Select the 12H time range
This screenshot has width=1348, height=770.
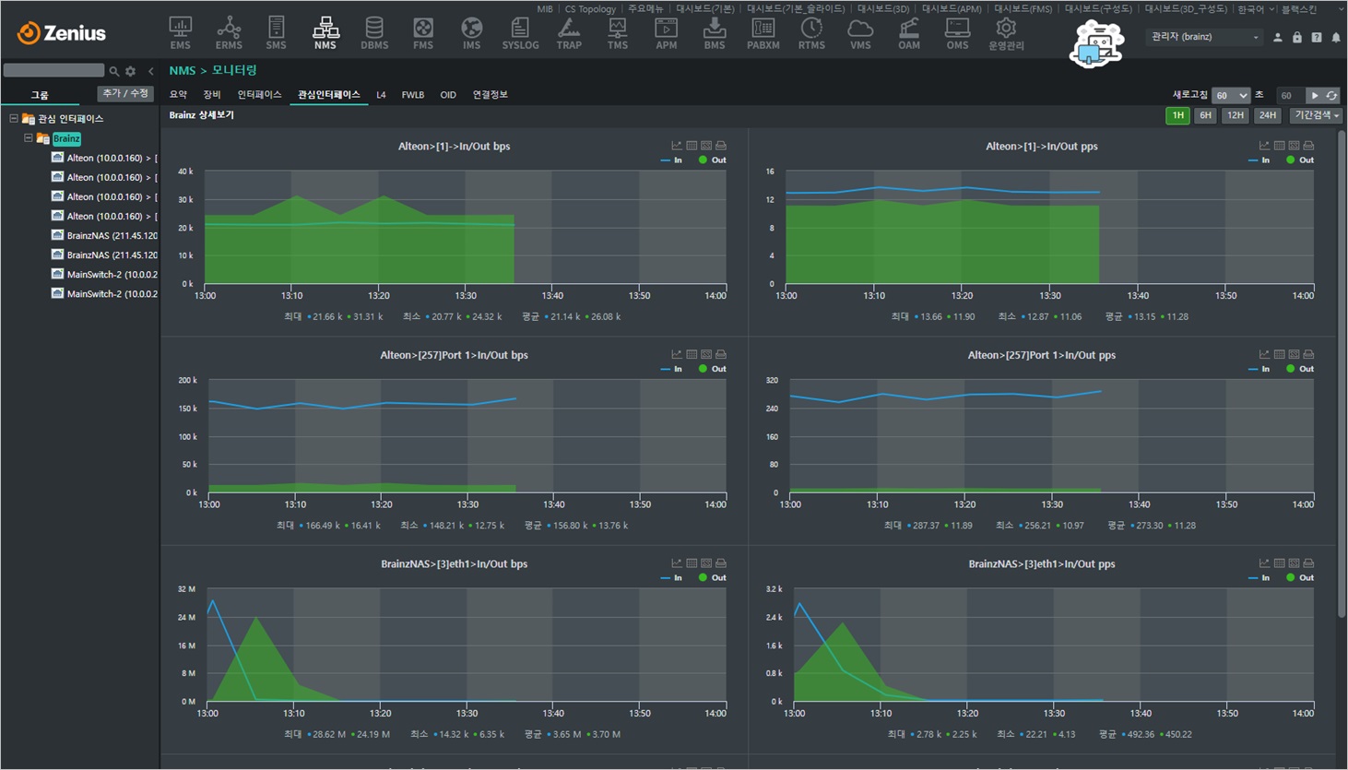coord(1236,115)
